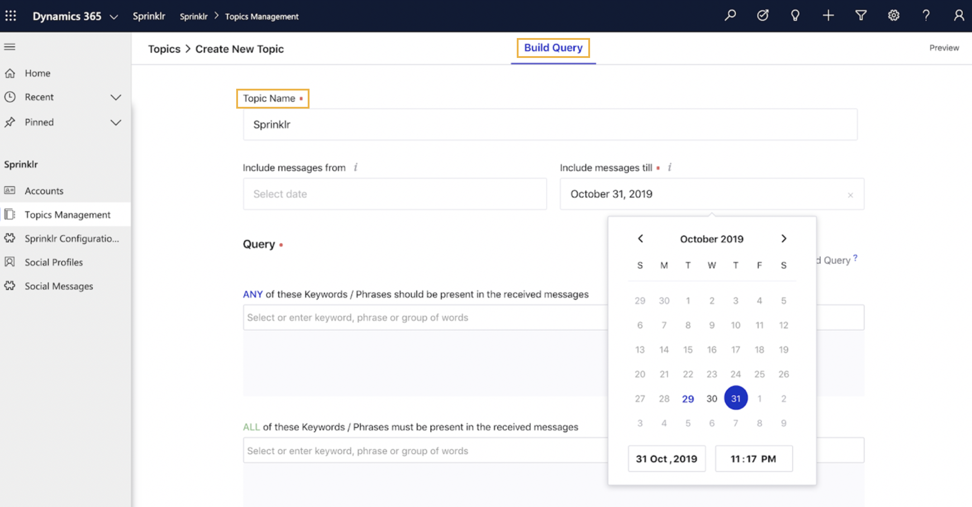Select October 15 in calendar
The height and width of the screenshot is (507, 972).
(688, 349)
